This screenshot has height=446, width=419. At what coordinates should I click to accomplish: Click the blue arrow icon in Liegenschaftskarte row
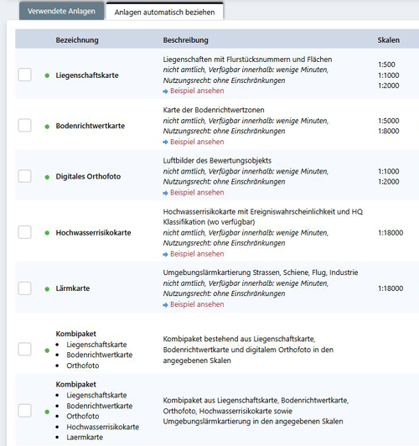165,91
